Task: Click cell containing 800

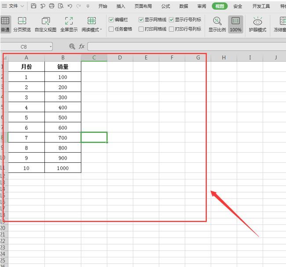Action: pos(63,148)
